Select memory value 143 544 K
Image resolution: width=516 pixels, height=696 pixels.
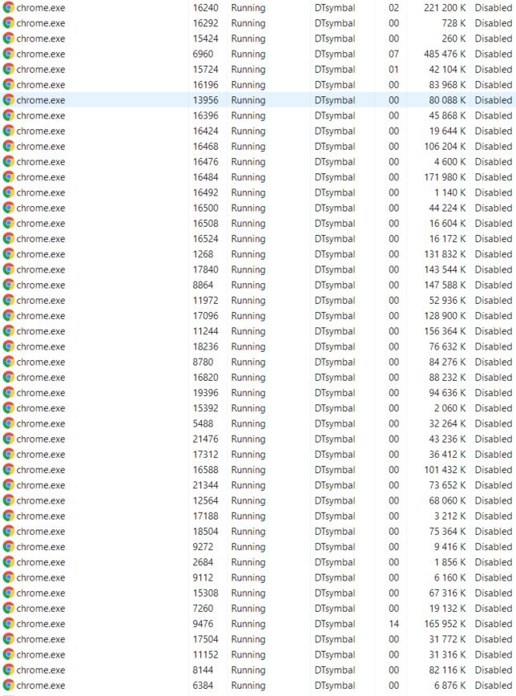tap(445, 269)
